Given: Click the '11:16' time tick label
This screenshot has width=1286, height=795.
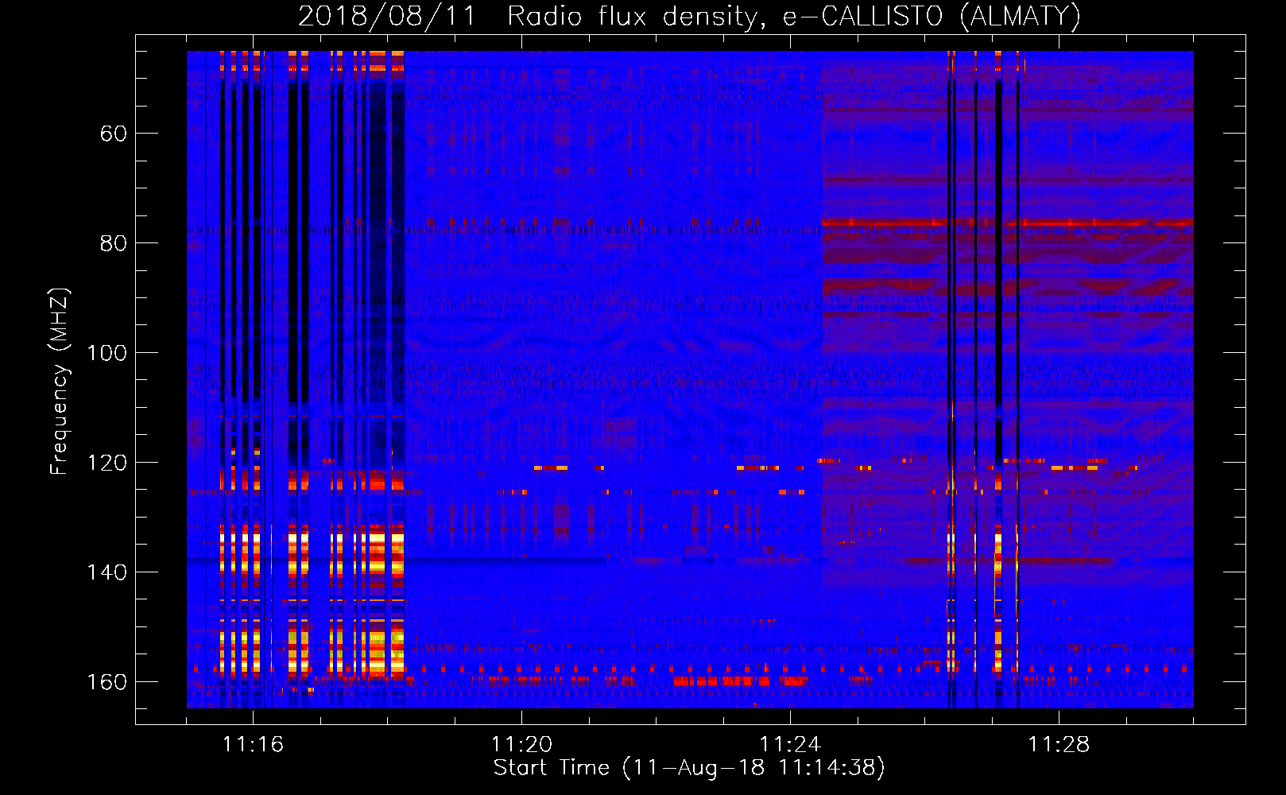Looking at the screenshot, I should tap(253, 745).
